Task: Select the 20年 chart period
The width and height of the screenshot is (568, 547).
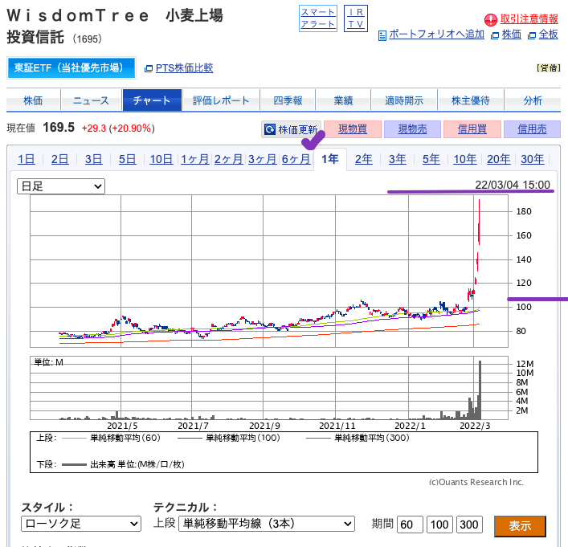Action: 498,159
